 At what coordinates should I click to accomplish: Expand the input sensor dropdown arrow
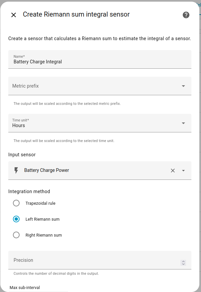click(x=183, y=171)
